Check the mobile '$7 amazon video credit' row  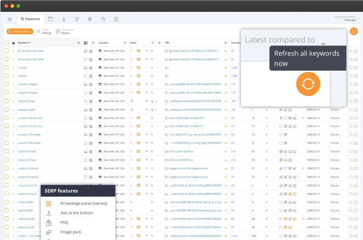click(7, 59)
